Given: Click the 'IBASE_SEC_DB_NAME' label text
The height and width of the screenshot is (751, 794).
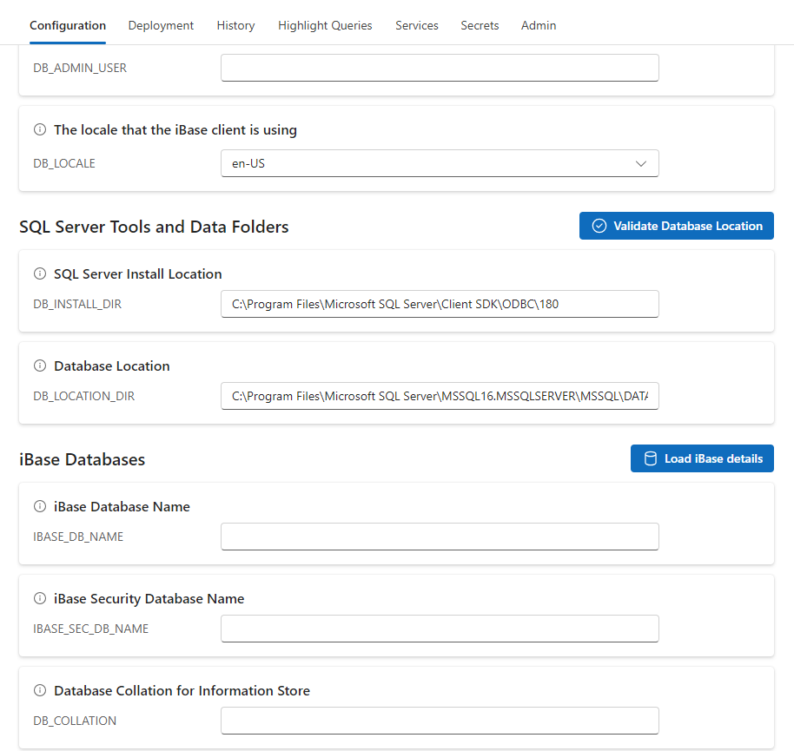Looking at the screenshot, I should 91,629.
